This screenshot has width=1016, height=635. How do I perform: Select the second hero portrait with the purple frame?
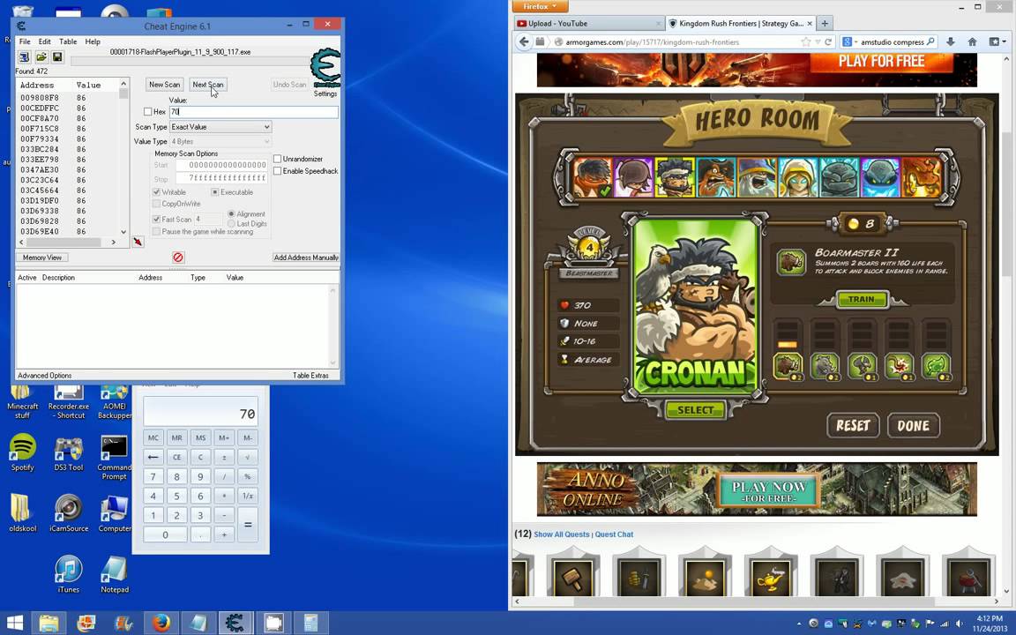[633, 177]
